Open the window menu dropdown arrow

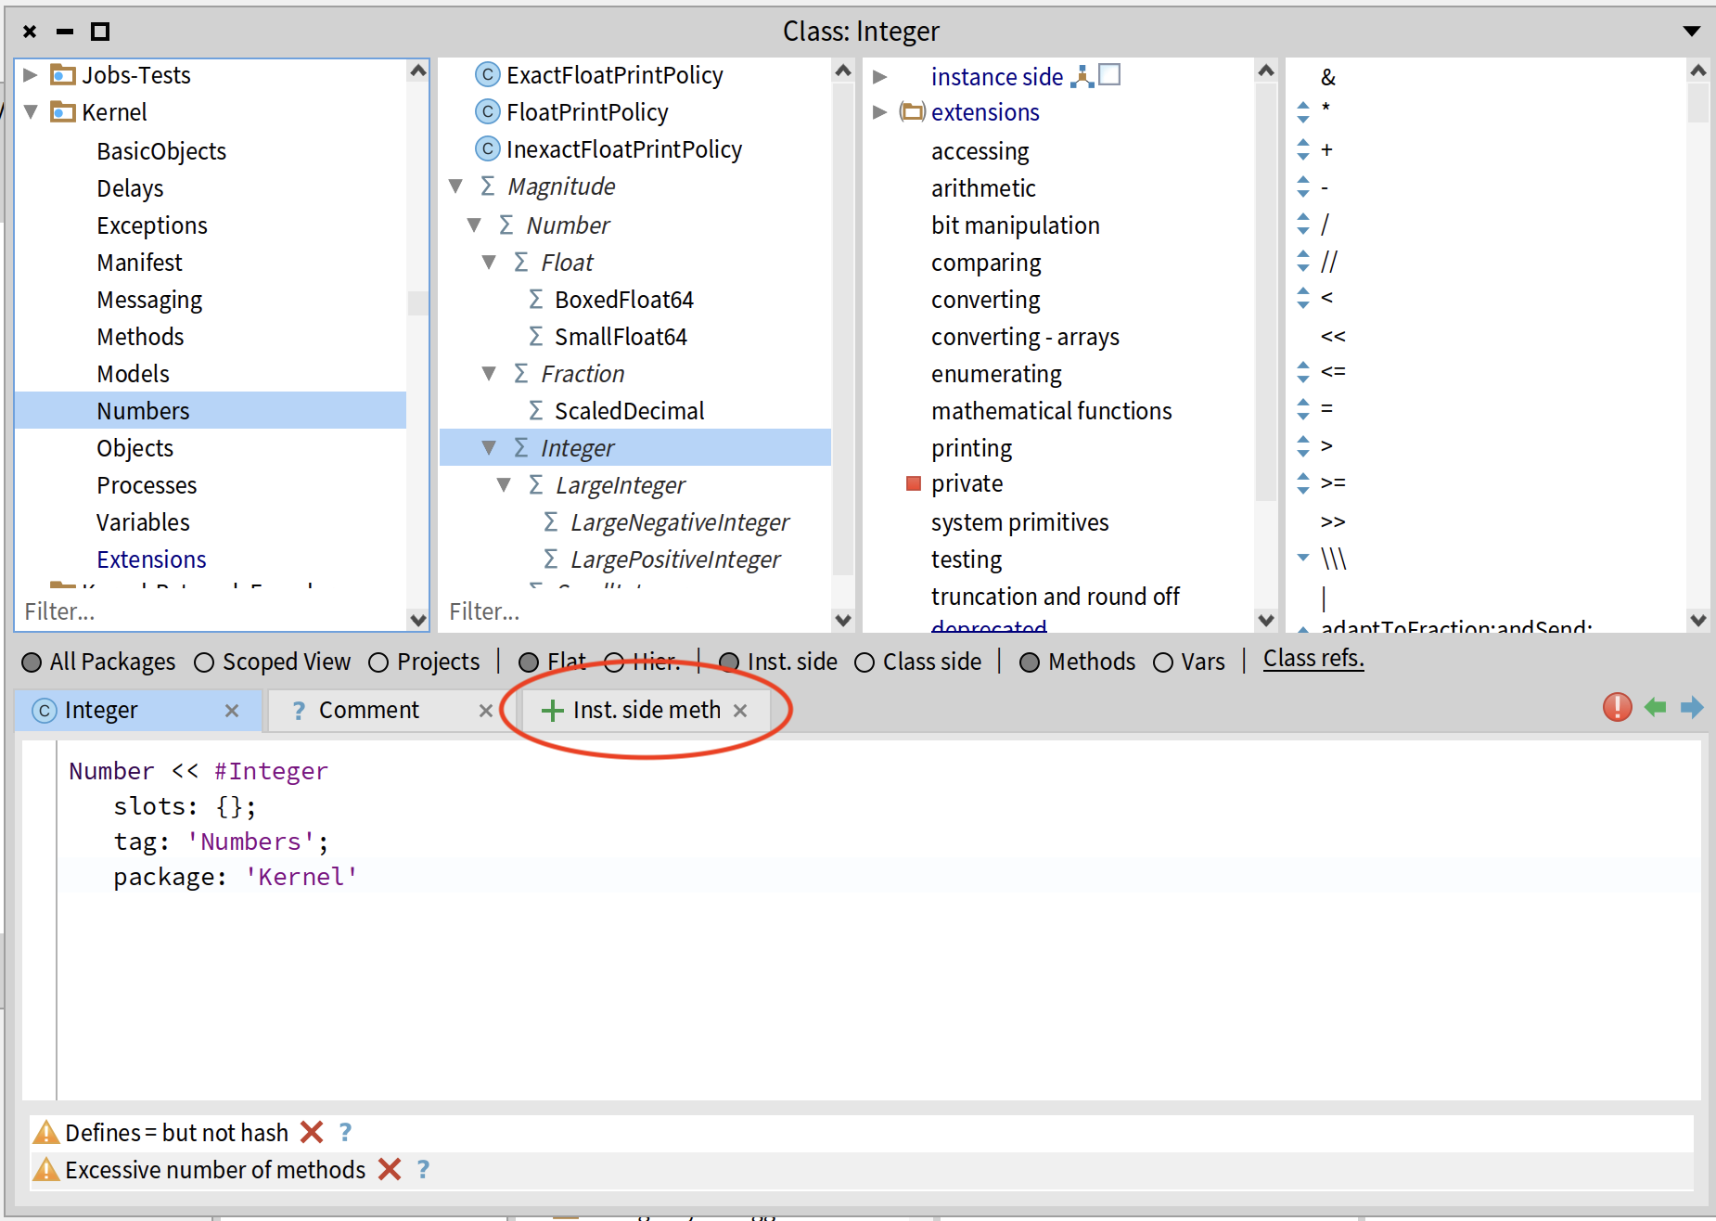[1692, 32]
